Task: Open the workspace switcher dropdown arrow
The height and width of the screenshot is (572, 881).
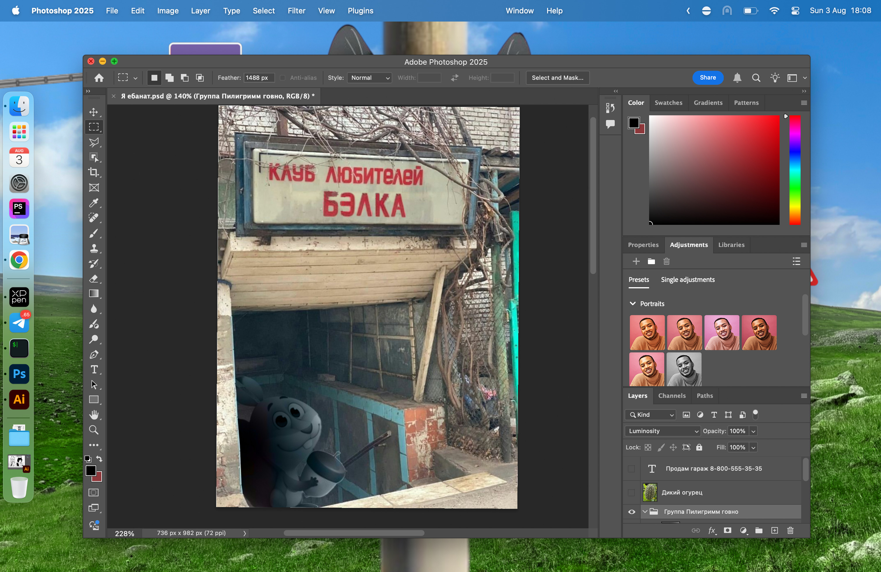Action: click(805, 78)
